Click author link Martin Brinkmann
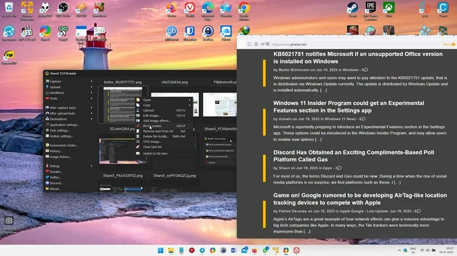The height and width of the screenshot is (256, 457). coord(294,70)
